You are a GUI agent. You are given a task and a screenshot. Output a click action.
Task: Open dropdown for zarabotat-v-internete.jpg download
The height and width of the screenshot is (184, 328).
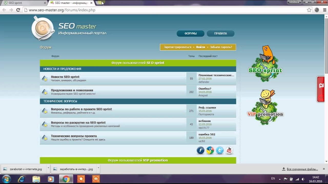(48, 169)
